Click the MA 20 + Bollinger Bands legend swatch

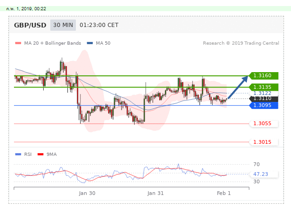coord(18,43)
